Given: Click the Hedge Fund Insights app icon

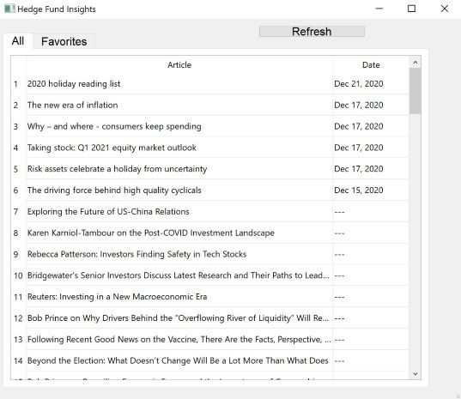Looking at the screenshot, I should coord(9,9).
